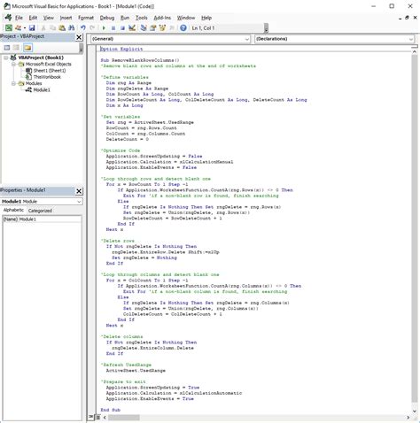Click the Break pause icon in toolbar

[x=113, y=28]
